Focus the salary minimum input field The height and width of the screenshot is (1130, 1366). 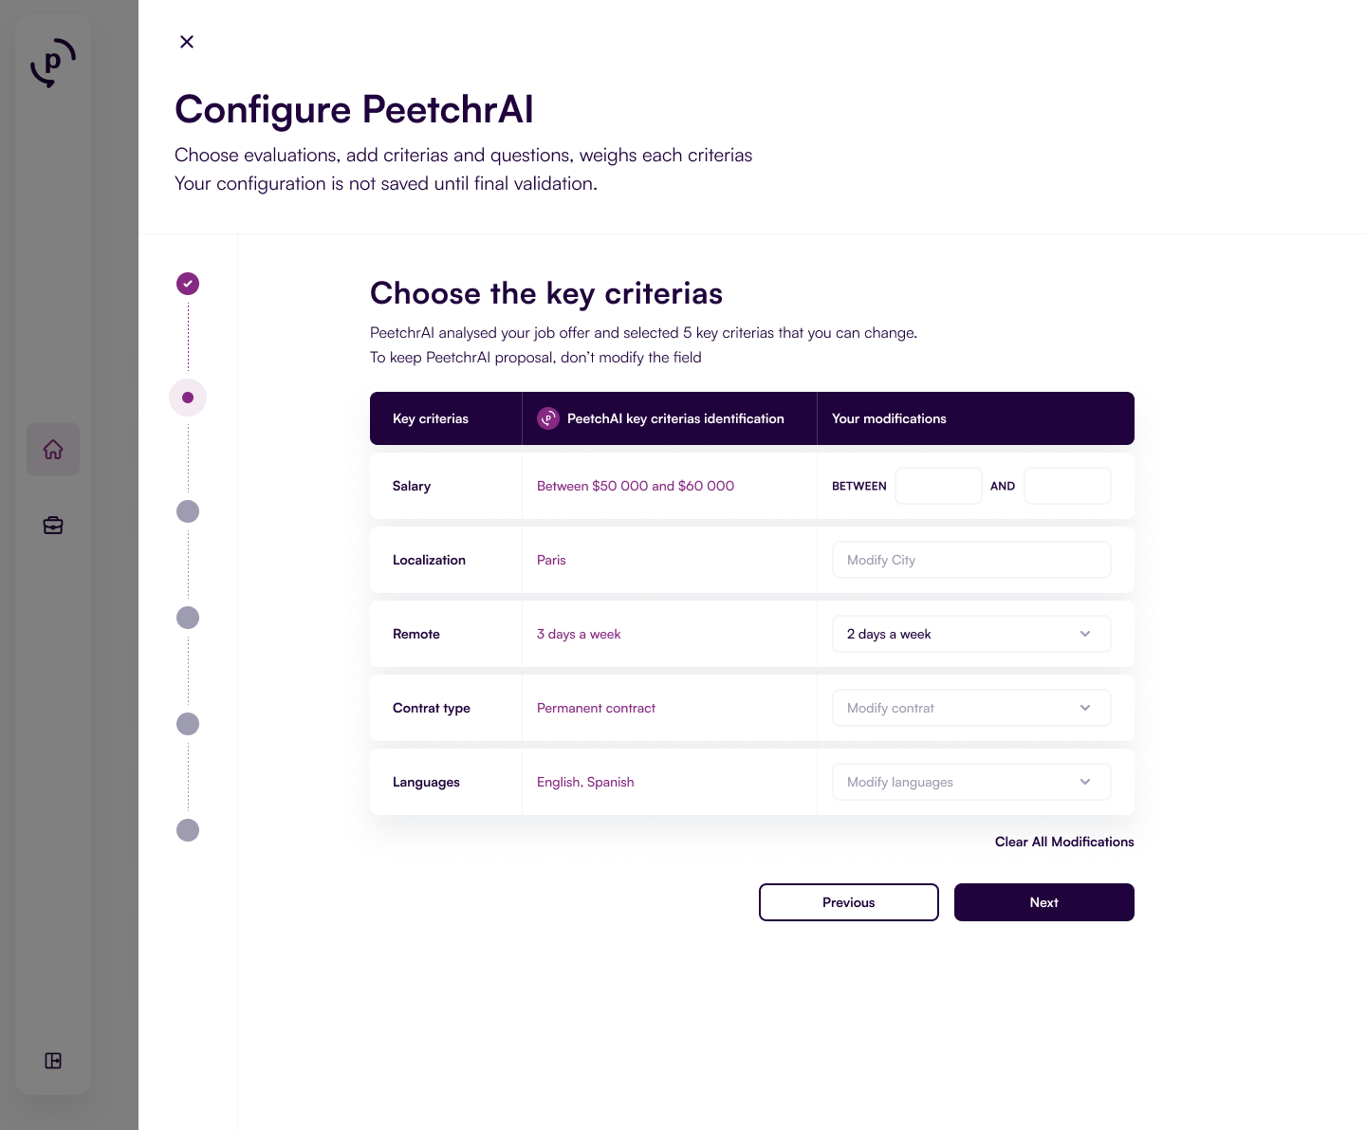click(938, 486)
